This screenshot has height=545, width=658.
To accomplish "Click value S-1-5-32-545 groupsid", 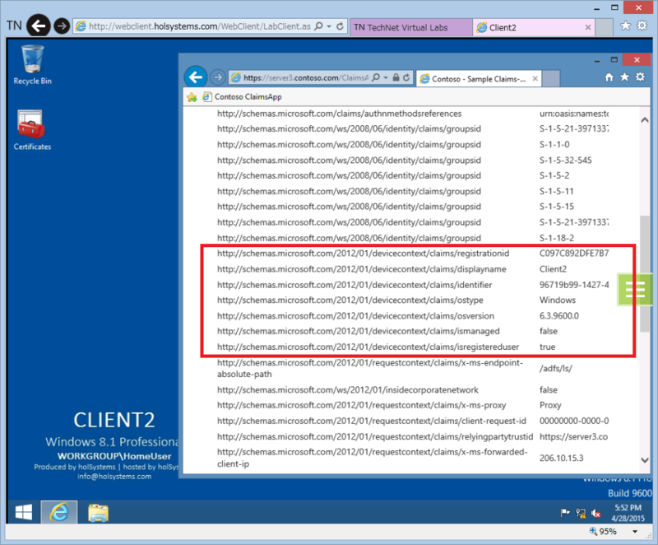I will 565,160.
